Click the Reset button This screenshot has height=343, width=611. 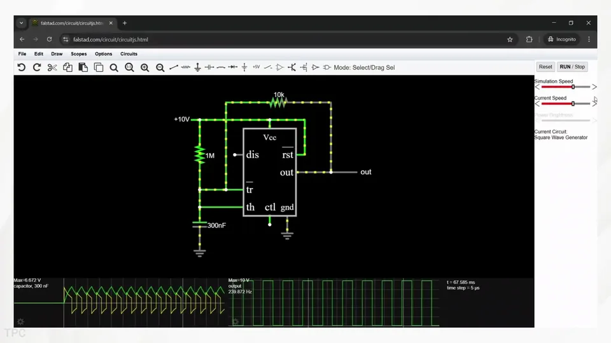pos(545,67)
